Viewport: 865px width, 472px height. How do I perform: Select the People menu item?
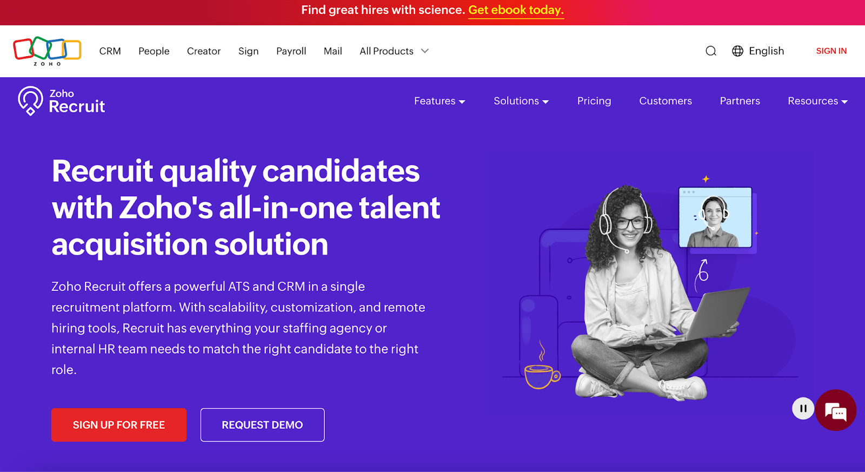click(x=154, y=51)
